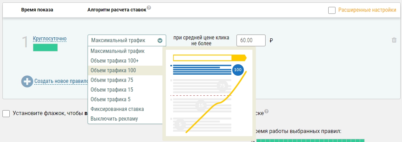The height and width of the screenshot is (142, 402).
Task: Click the gray 15 circle in diagram
Action: [201, 105]
